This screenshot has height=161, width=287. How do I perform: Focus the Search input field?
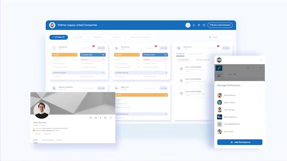click(x=220, y=37)
